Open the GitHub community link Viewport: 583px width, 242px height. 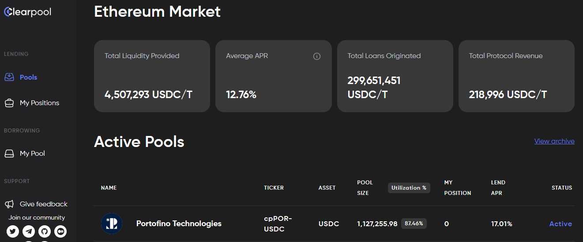tap(45, 231)
